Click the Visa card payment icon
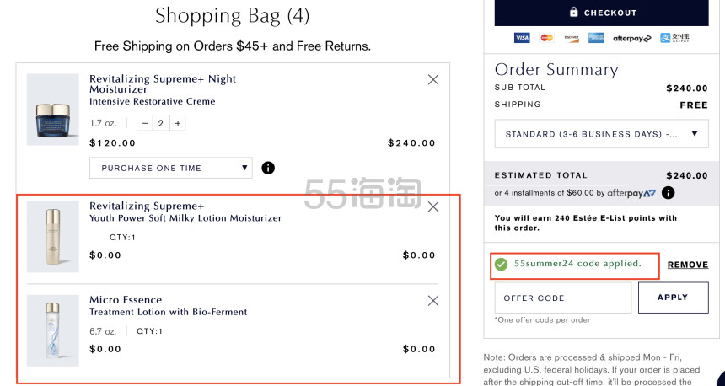This screenshot has height=386, width=725. tap(522, 38)
